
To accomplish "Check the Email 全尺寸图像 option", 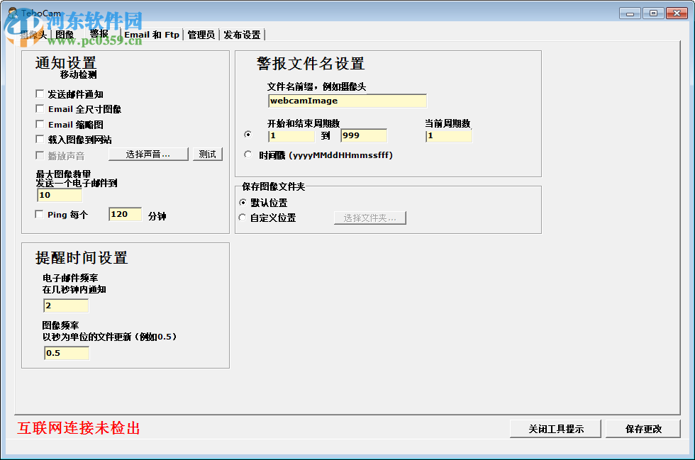I will click(40, 108).
